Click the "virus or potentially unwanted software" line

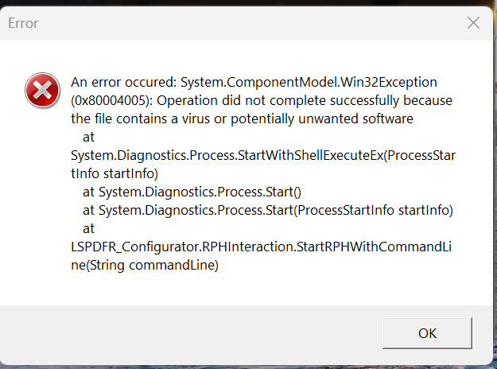click(243, 118)
